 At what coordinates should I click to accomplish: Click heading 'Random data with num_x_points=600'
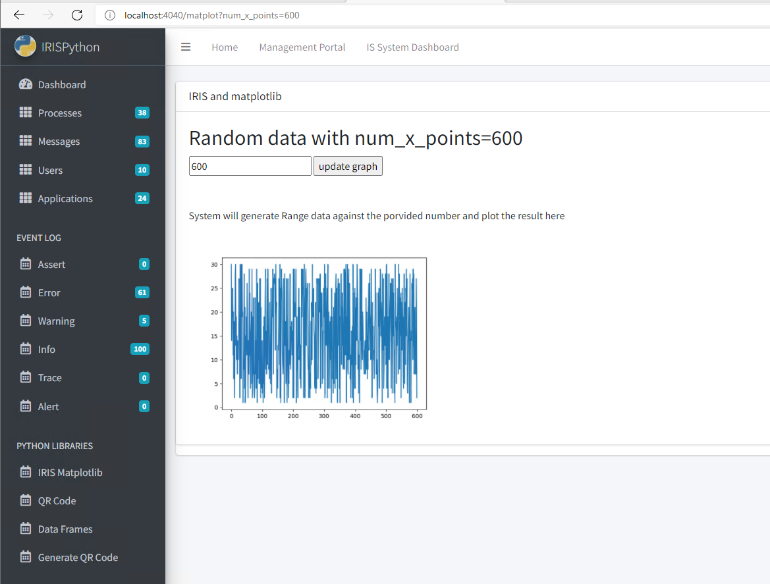[x=356, y=138]
